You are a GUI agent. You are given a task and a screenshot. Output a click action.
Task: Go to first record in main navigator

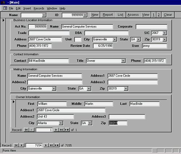click(x=16, y=145)
